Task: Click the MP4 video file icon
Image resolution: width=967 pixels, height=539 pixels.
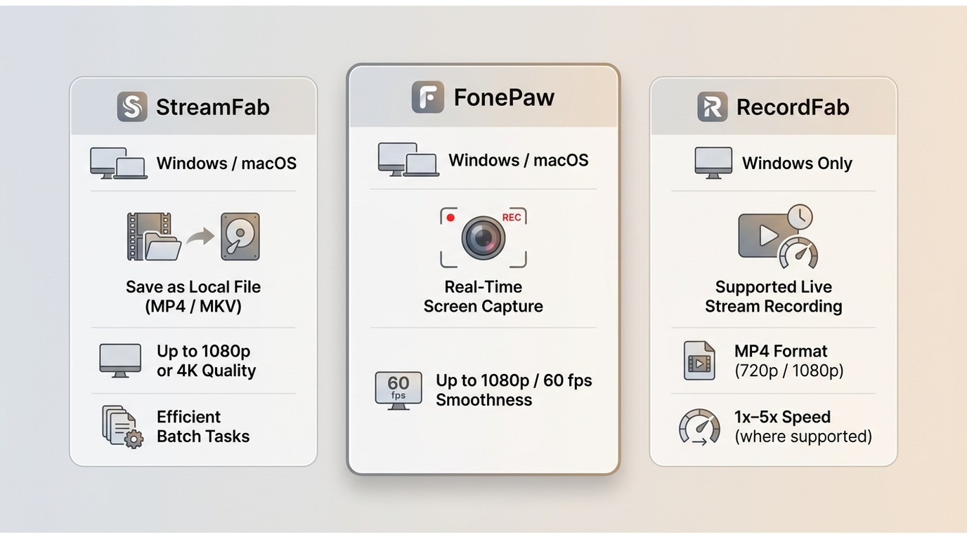Action: pyautogui.click(x=699, y=361)
